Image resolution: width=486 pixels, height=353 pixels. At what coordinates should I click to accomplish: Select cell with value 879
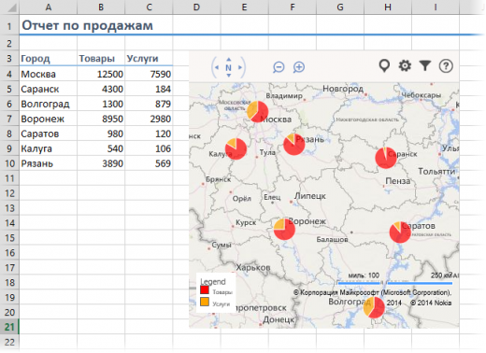pos(149,104)
